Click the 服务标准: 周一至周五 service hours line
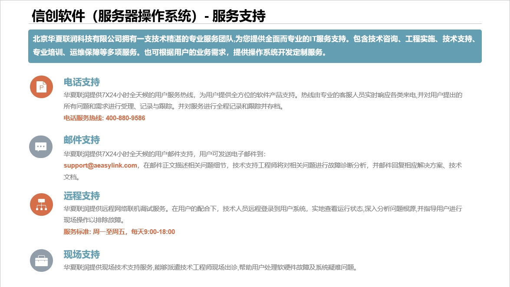This screenshot has width=510, height=287. coord(119,232)
